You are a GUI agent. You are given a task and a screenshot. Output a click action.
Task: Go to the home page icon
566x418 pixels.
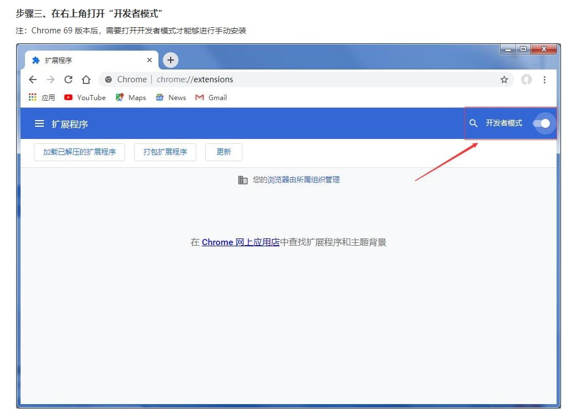point(86,79)
